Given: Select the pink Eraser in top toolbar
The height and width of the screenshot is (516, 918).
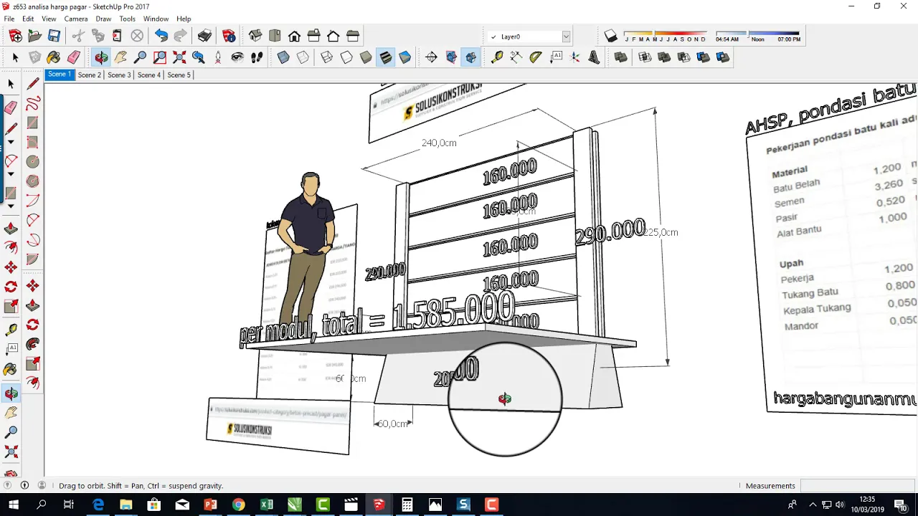Looking at the screenshot, I should coord(73,57).
